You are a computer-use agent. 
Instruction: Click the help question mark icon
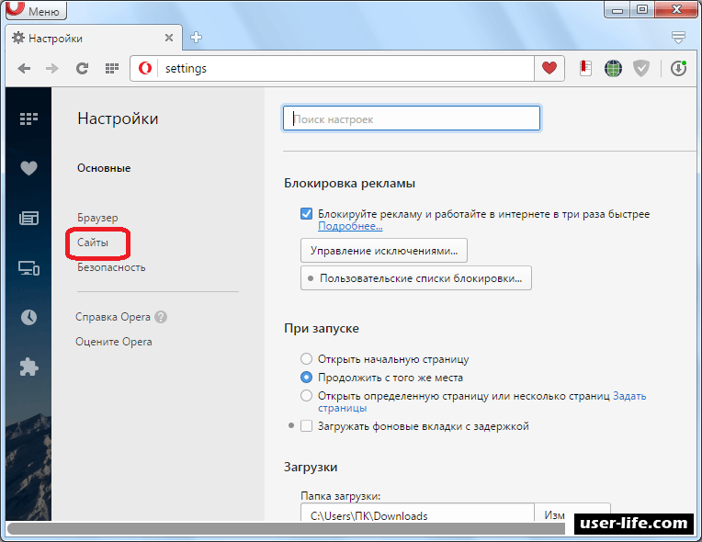pos(161,317)
